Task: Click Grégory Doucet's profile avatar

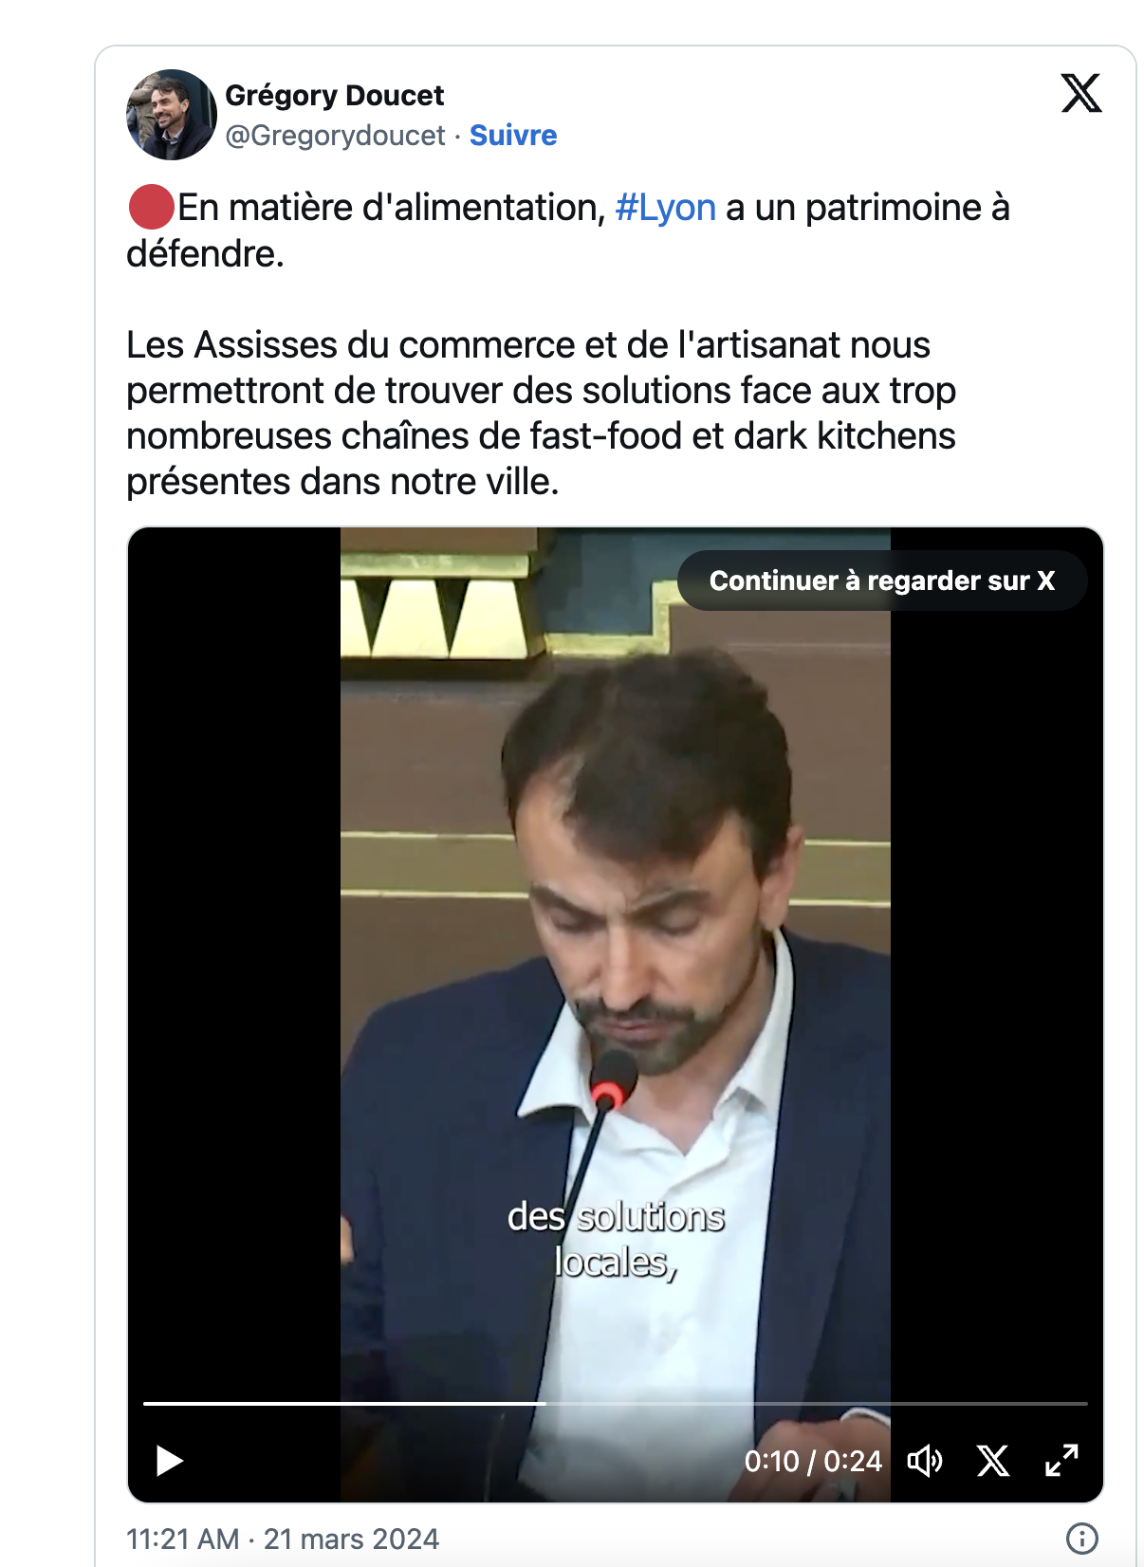Action: (x=172, y=115)
